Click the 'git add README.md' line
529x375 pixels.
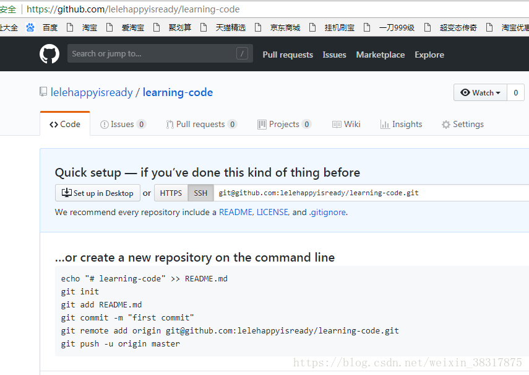tap(101, 305)
